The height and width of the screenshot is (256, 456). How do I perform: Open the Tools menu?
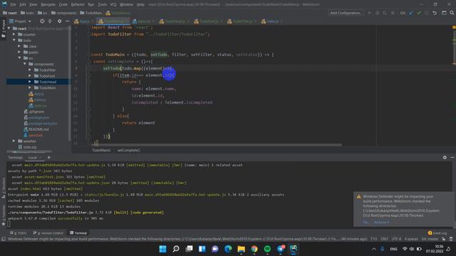click(102, 5)
